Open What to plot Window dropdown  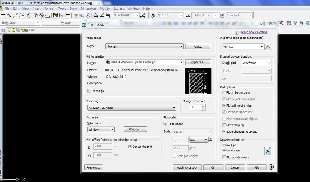[101, 129]
